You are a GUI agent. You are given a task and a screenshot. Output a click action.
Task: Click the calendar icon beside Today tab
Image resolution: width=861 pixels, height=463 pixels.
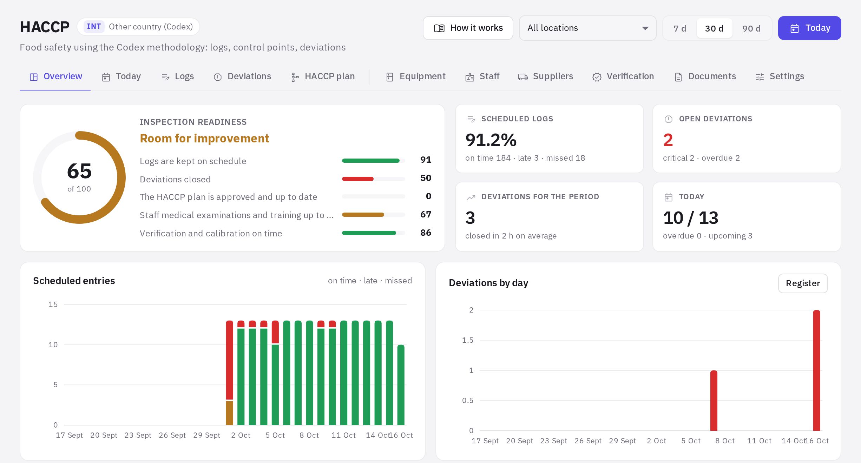tap(106, 77)
